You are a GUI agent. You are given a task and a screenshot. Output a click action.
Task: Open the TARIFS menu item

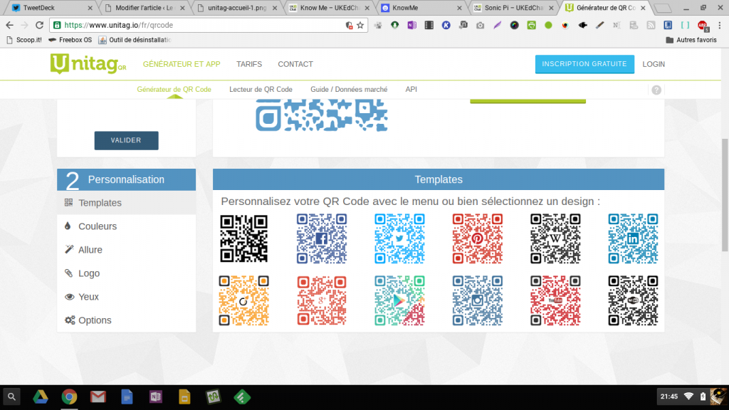tap(248, 64)
